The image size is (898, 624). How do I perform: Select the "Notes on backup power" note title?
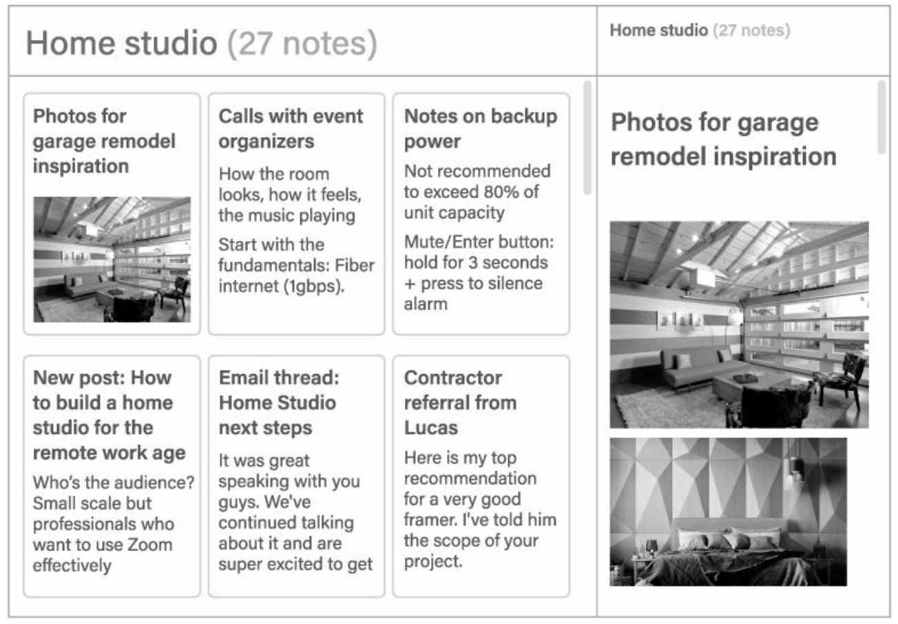481,128
